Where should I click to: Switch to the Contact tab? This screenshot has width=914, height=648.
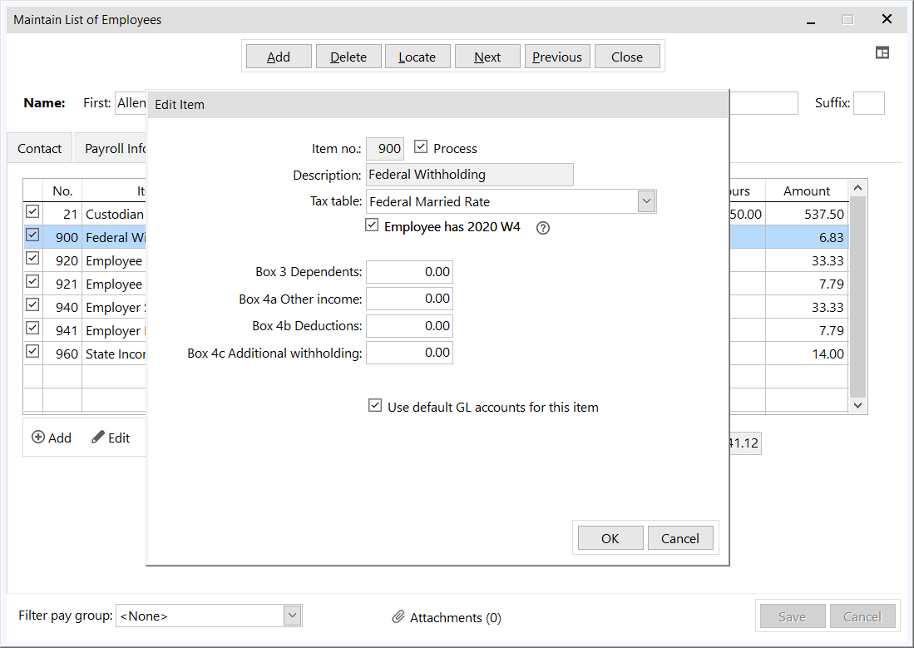pos(40,149)
